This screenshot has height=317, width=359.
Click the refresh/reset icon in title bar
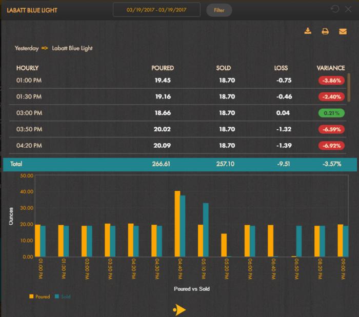click(x=335, y=9)
